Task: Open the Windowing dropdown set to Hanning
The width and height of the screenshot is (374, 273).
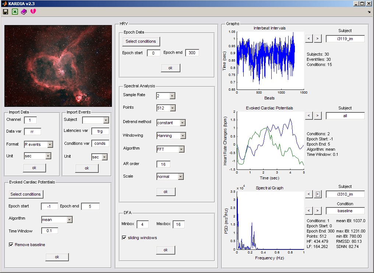Action: point(183,136)
